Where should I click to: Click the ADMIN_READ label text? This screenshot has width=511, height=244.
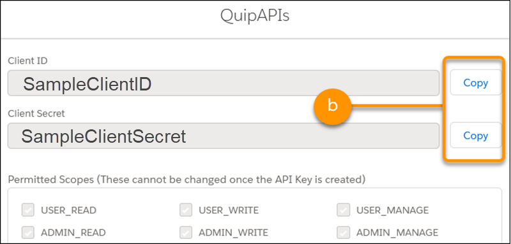tap(73, 233)
